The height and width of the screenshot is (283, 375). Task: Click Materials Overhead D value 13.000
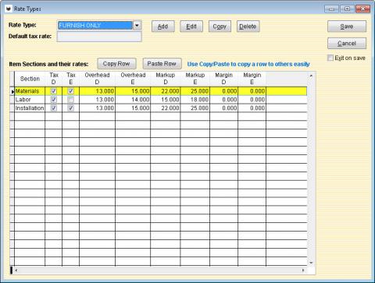coord(97,91)
